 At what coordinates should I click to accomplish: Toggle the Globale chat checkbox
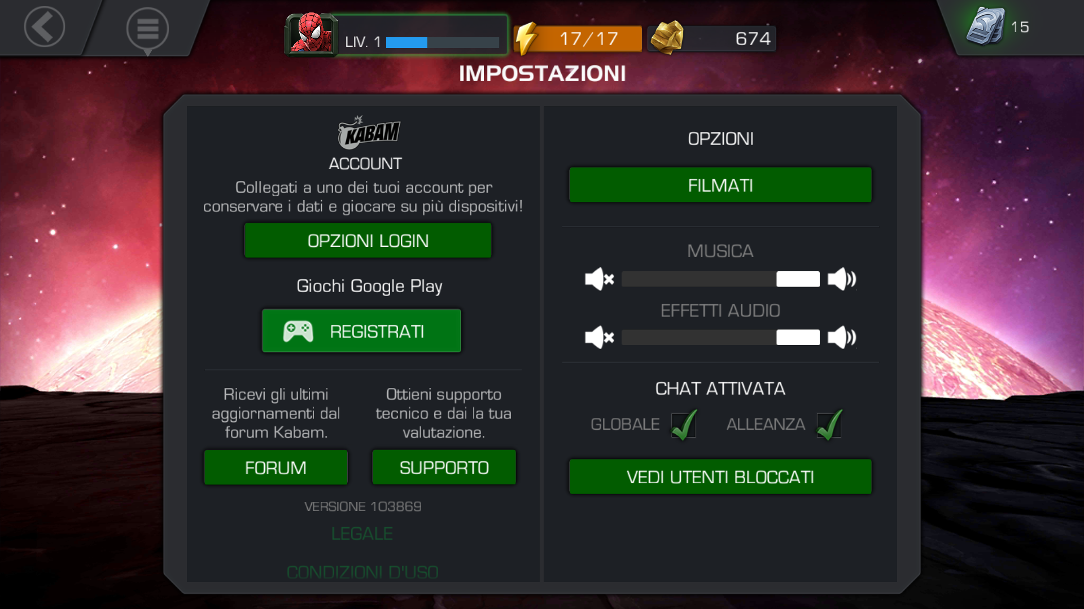tap(684, 425)
